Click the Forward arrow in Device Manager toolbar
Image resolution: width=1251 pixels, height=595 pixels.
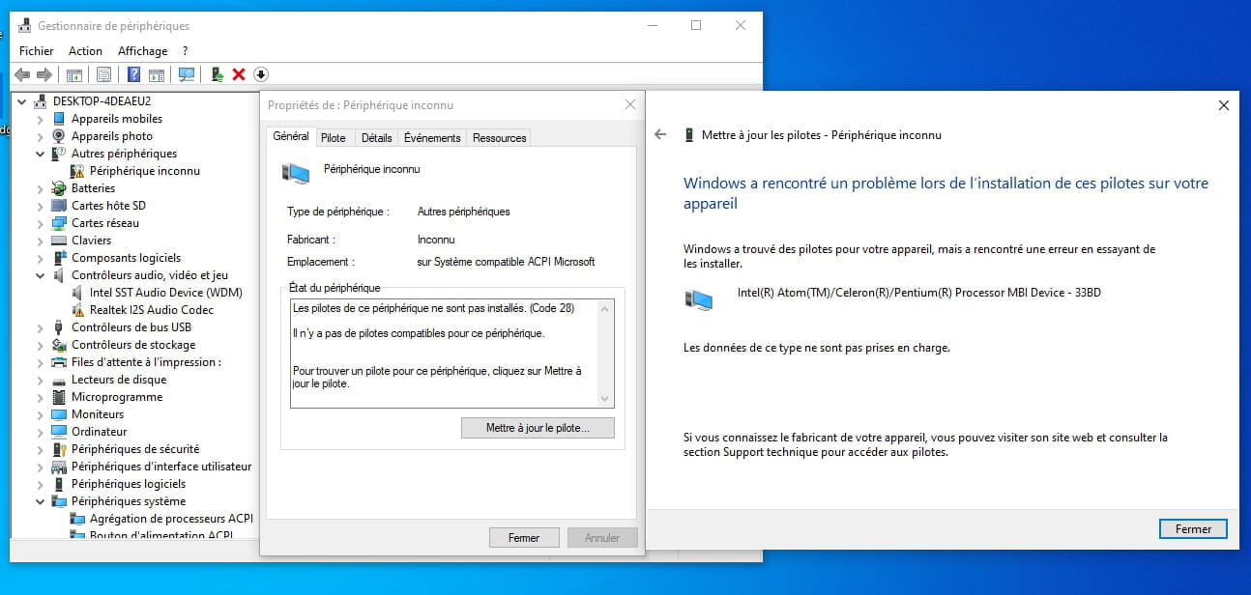tap(44, 74)
